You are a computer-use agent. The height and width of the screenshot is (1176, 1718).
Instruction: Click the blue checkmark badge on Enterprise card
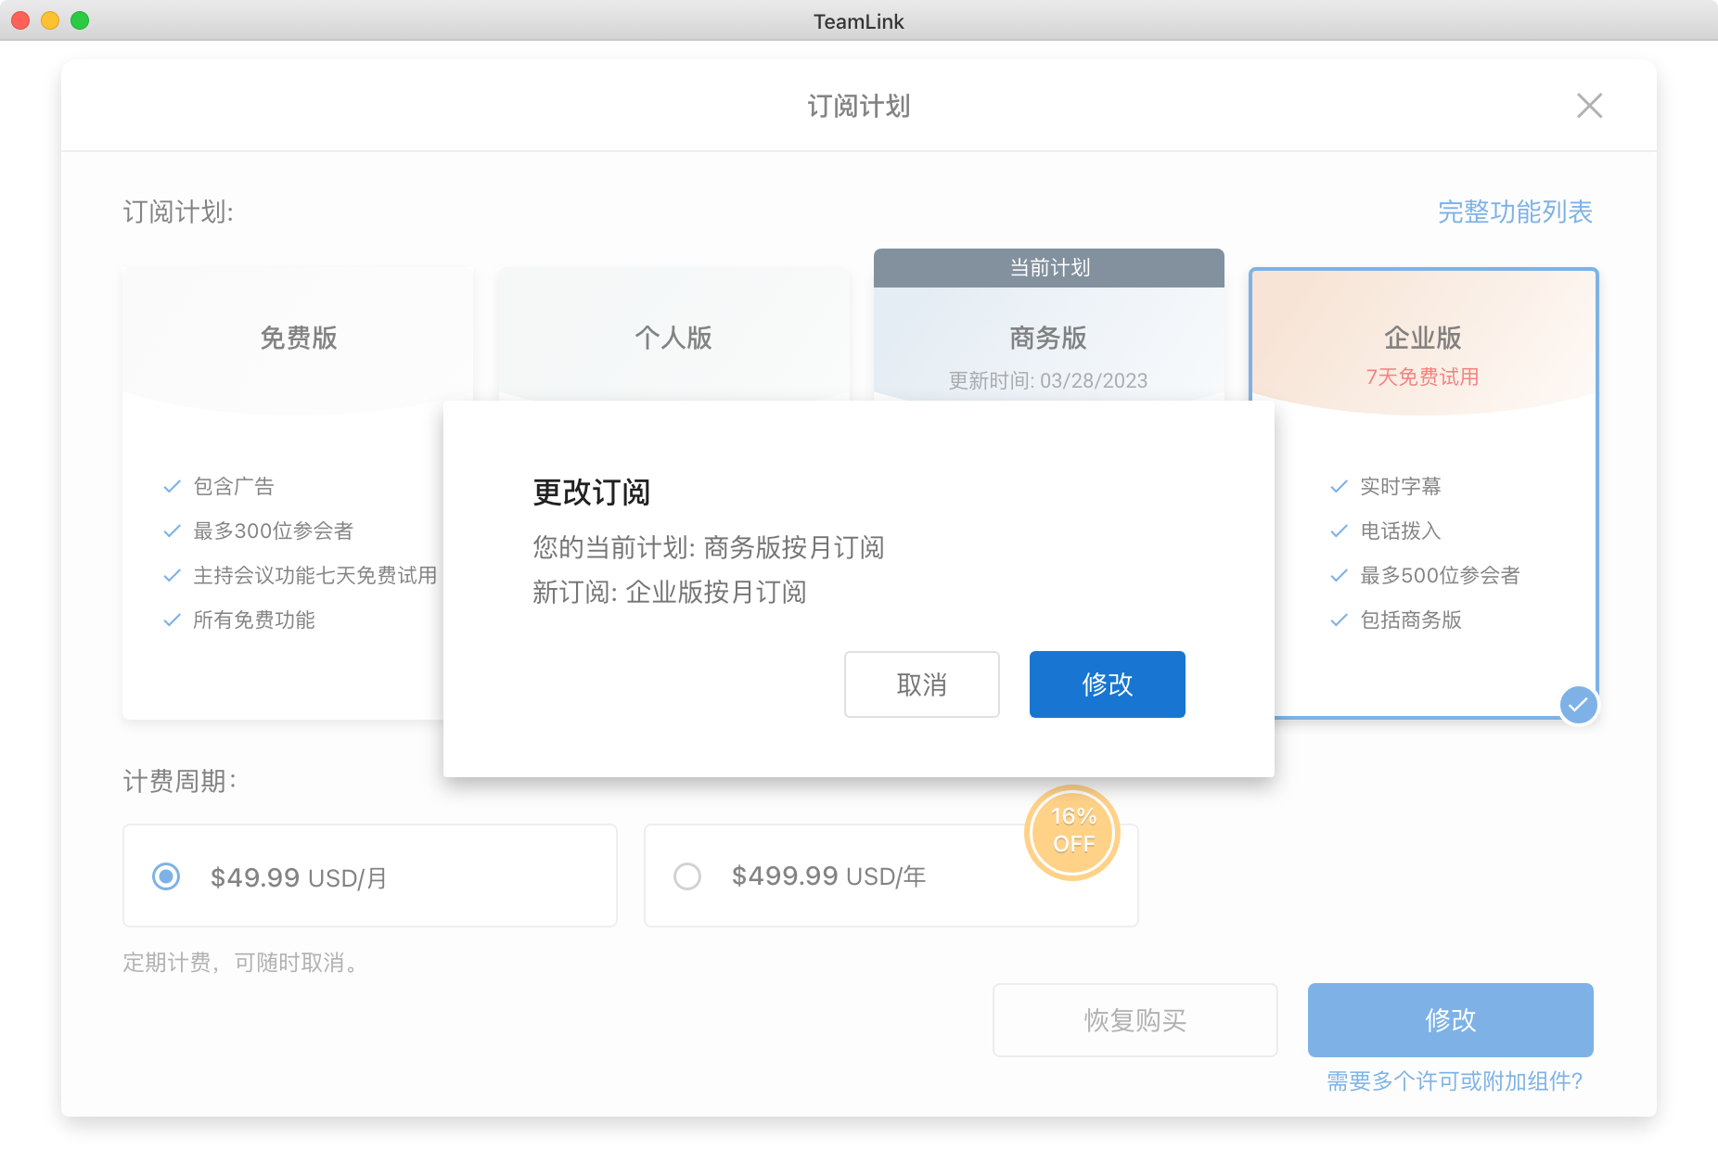click(1578, 705)
